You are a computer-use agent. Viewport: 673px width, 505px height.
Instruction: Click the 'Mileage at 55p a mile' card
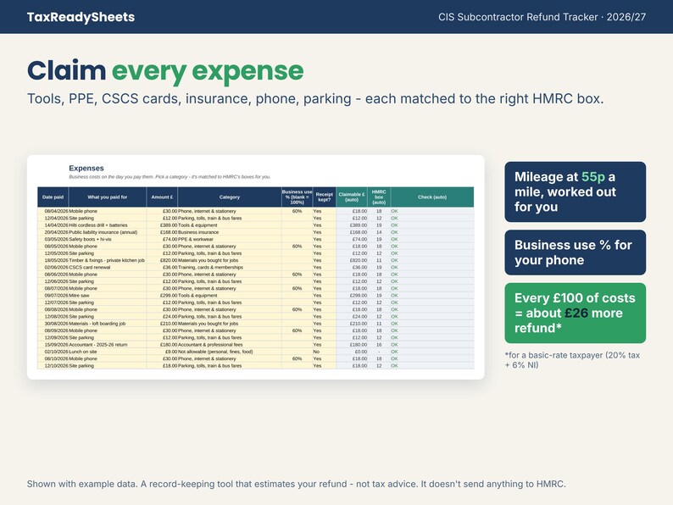pyautogui.click(x=576, y=191)
